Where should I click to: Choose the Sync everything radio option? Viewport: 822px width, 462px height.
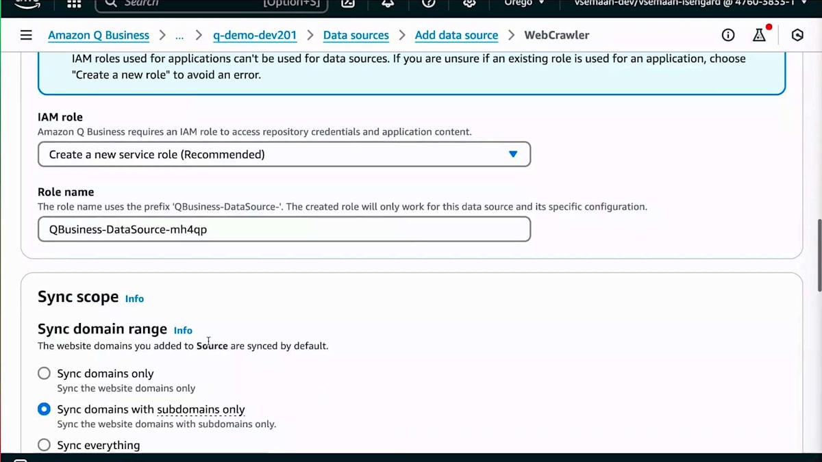pyautogui.click(x=44, y=445)
